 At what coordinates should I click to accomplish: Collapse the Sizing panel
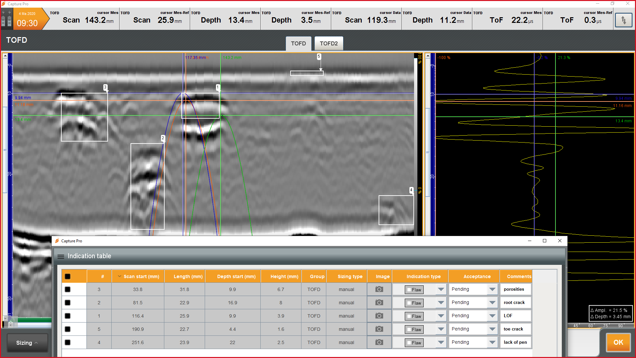tap(27, 343)
